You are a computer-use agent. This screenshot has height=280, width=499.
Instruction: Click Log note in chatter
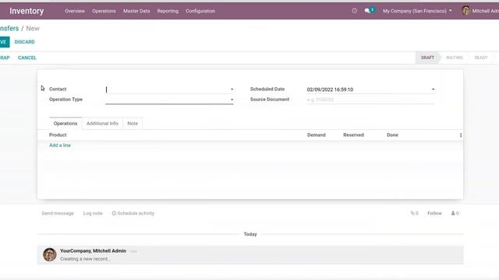pyautogui.click(x=93, y=213)
